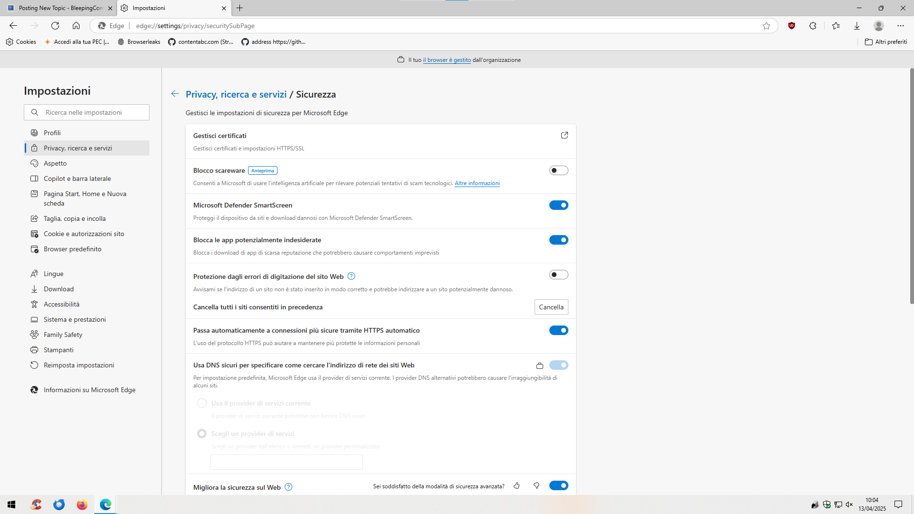Enable the Blocco scareware toggle
The height and width of the screenshot is (514, 914).
559,170
